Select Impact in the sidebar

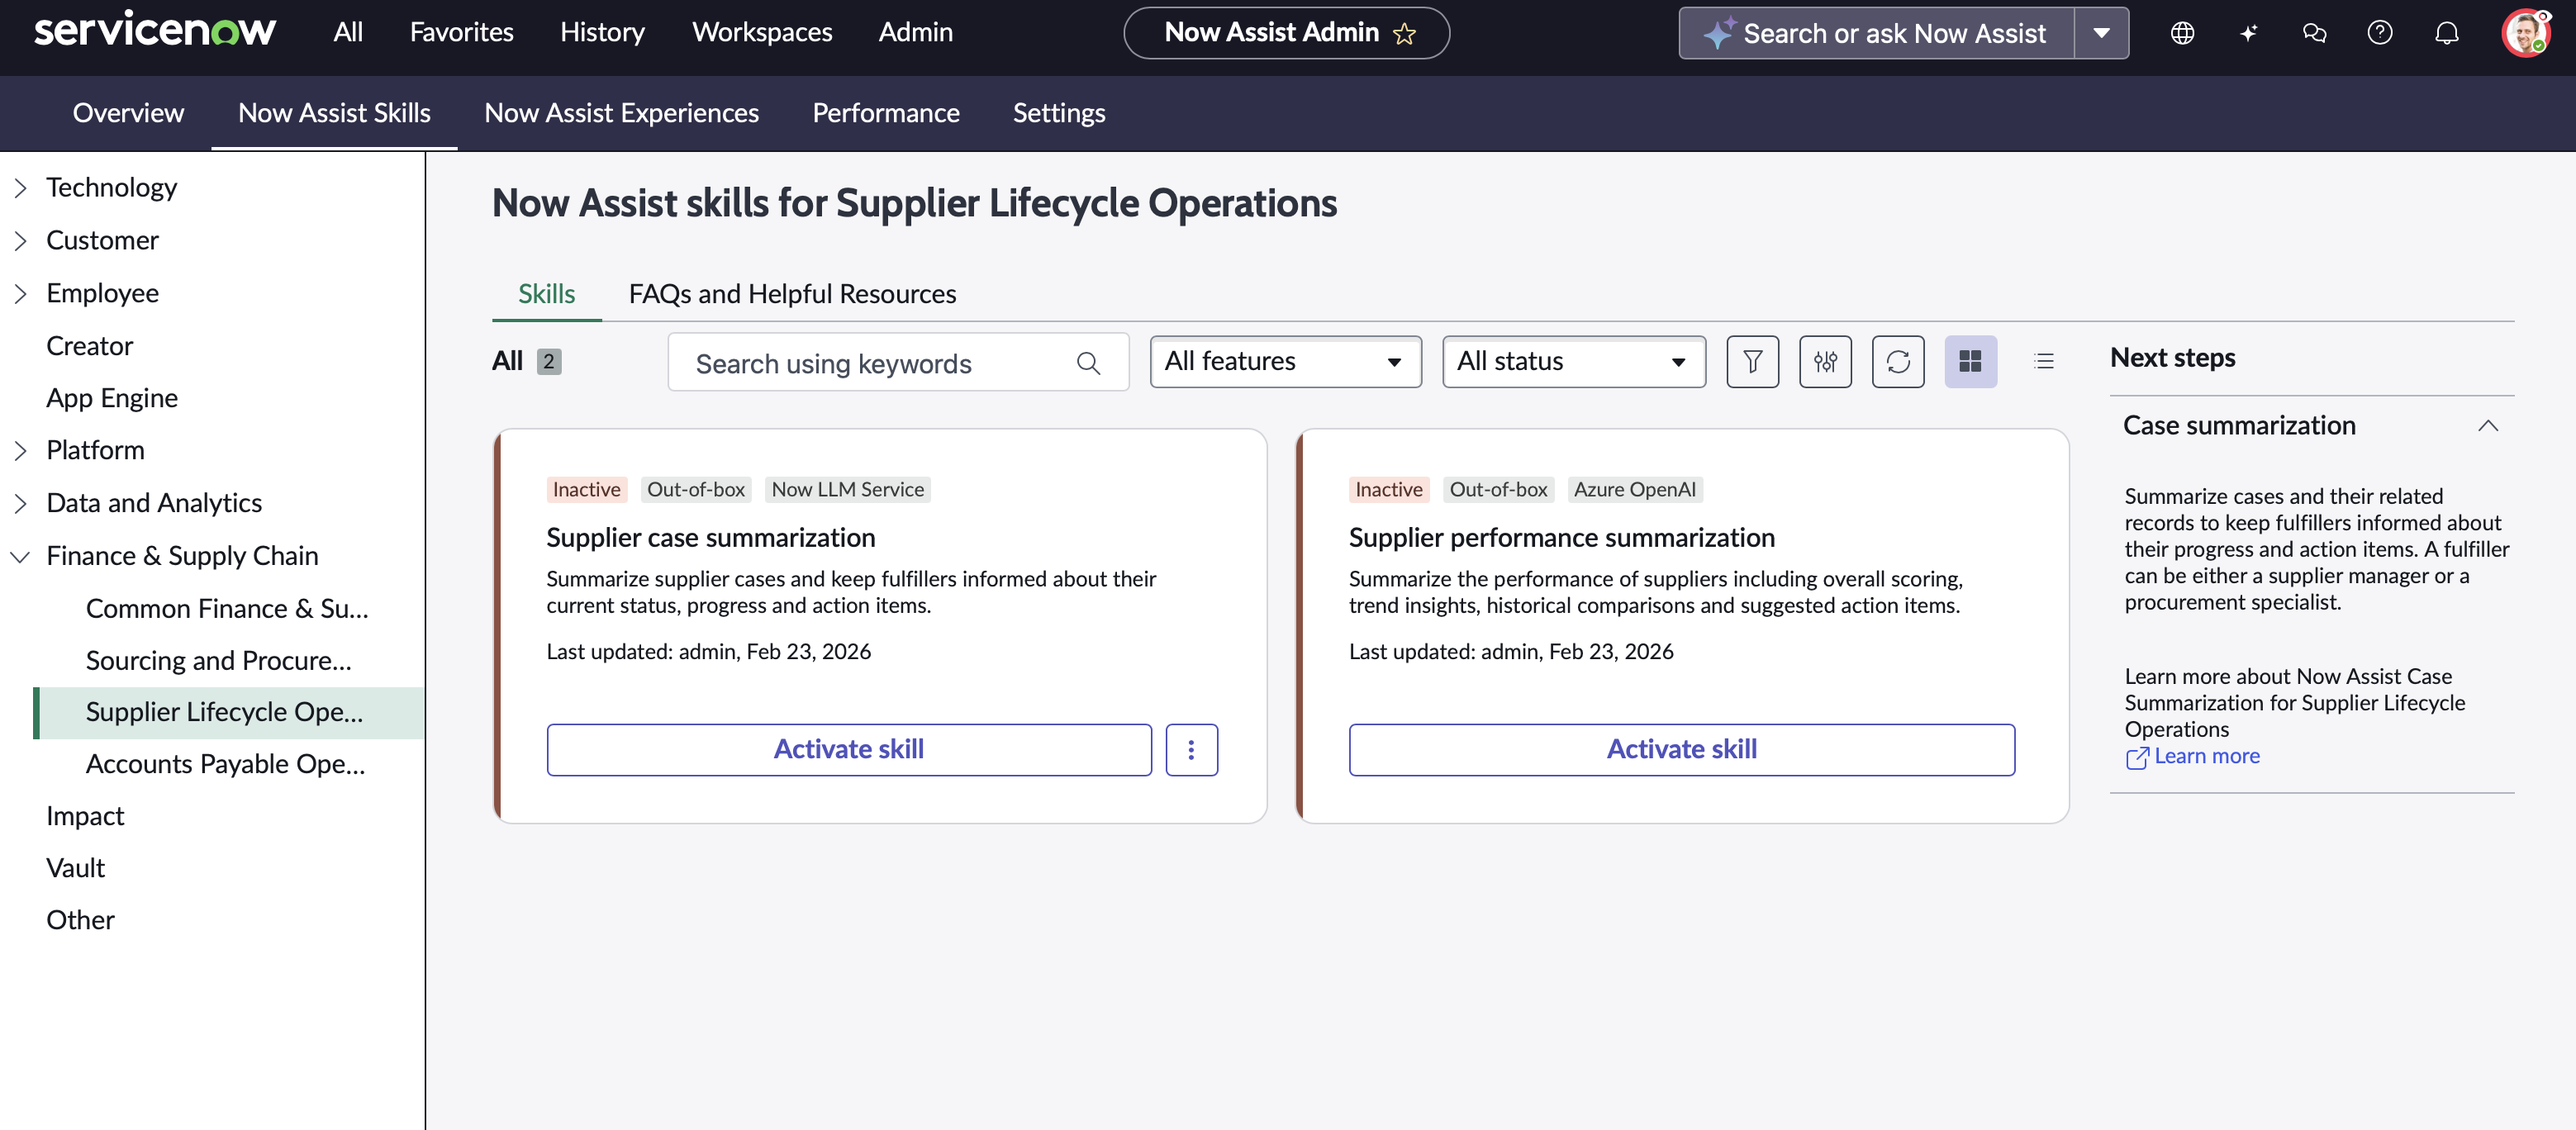point(85,816)
